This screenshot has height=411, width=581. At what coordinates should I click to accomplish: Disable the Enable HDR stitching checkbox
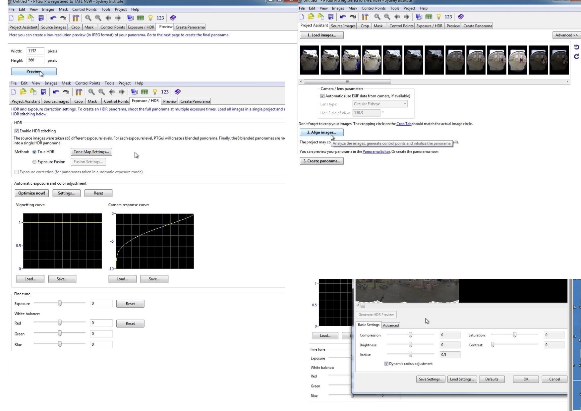point(17,131)
